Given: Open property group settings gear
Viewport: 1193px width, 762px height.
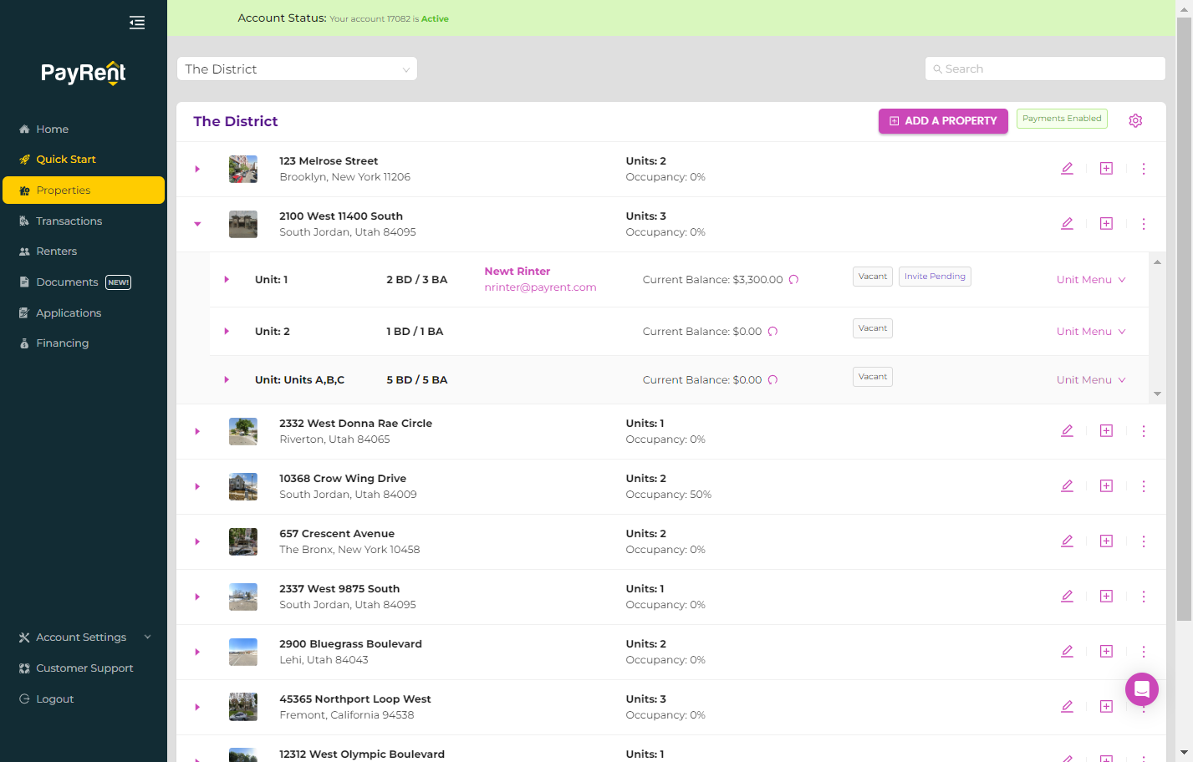Looking at the screenshot, I should (1135, 120).
